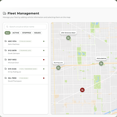Click driver name Michael Chen

click(13, 63)
